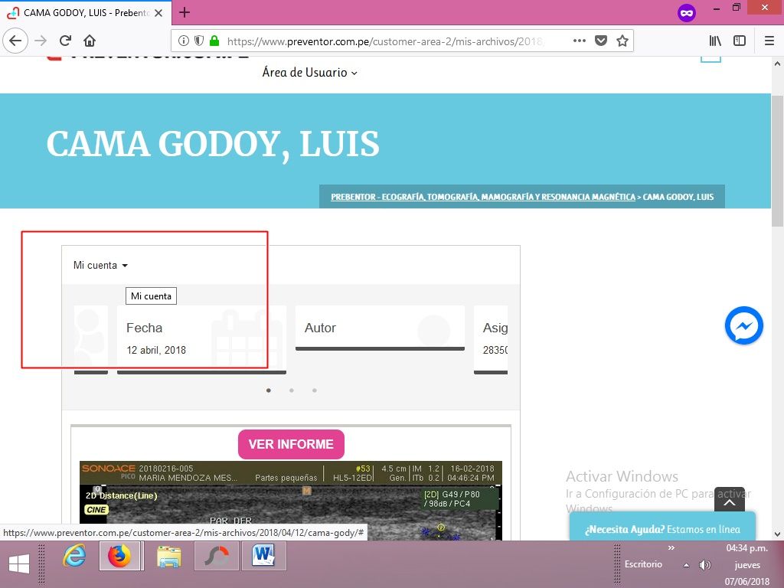Image resolution: width=784 pixels, height=588 pixels.
Task: Open the ultrasound image thumbnail
Action: point(290,501)
